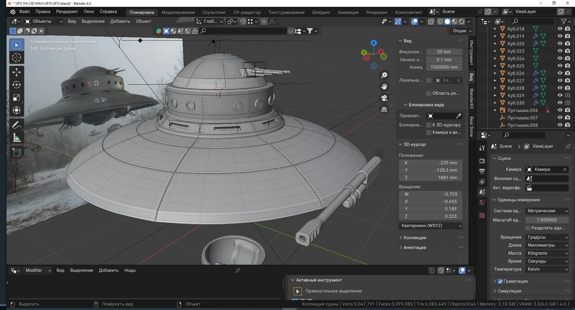575x310 pixels.
Task: Open the Добавить menu in 3D viewport
Action: click(x=120, y=21)
